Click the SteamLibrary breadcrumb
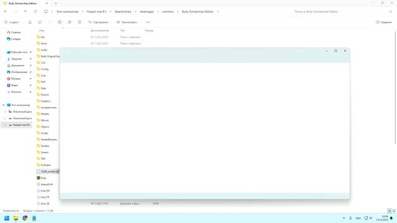Screen dimensions: 397x223 [x=123, y=12]
